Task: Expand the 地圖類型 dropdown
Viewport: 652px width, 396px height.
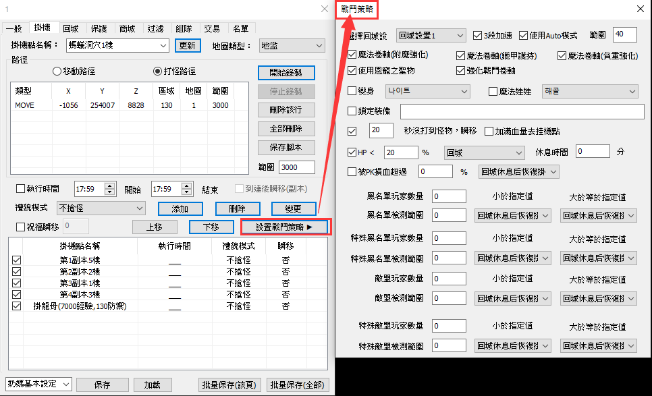Action: point(292,46)
